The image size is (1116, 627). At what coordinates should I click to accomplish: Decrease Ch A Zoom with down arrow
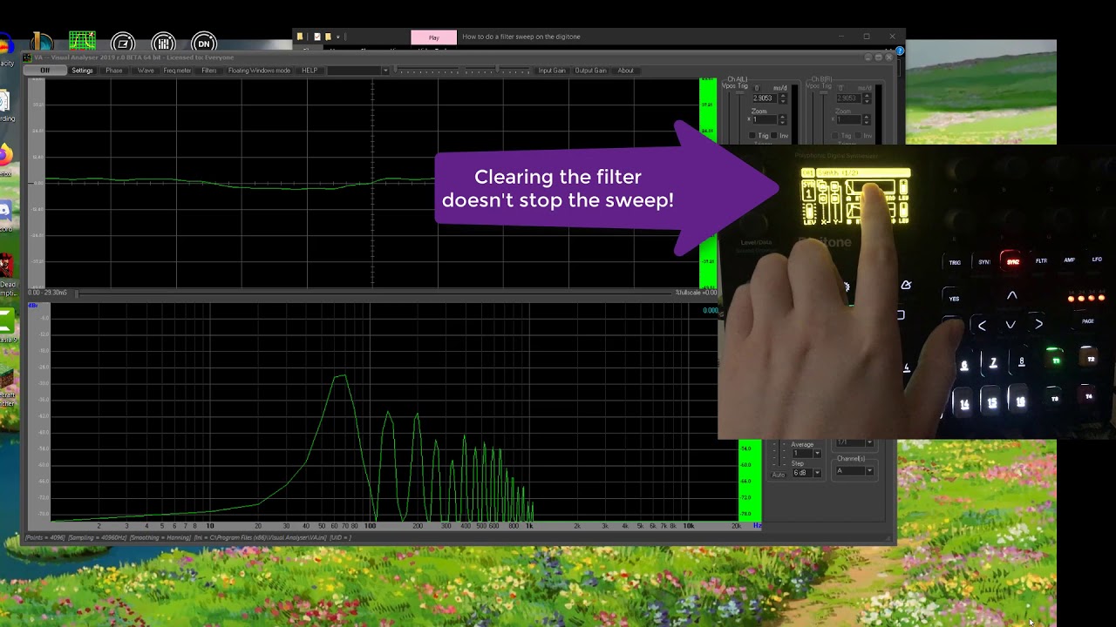pyautogui.click(x=782, y=123)
